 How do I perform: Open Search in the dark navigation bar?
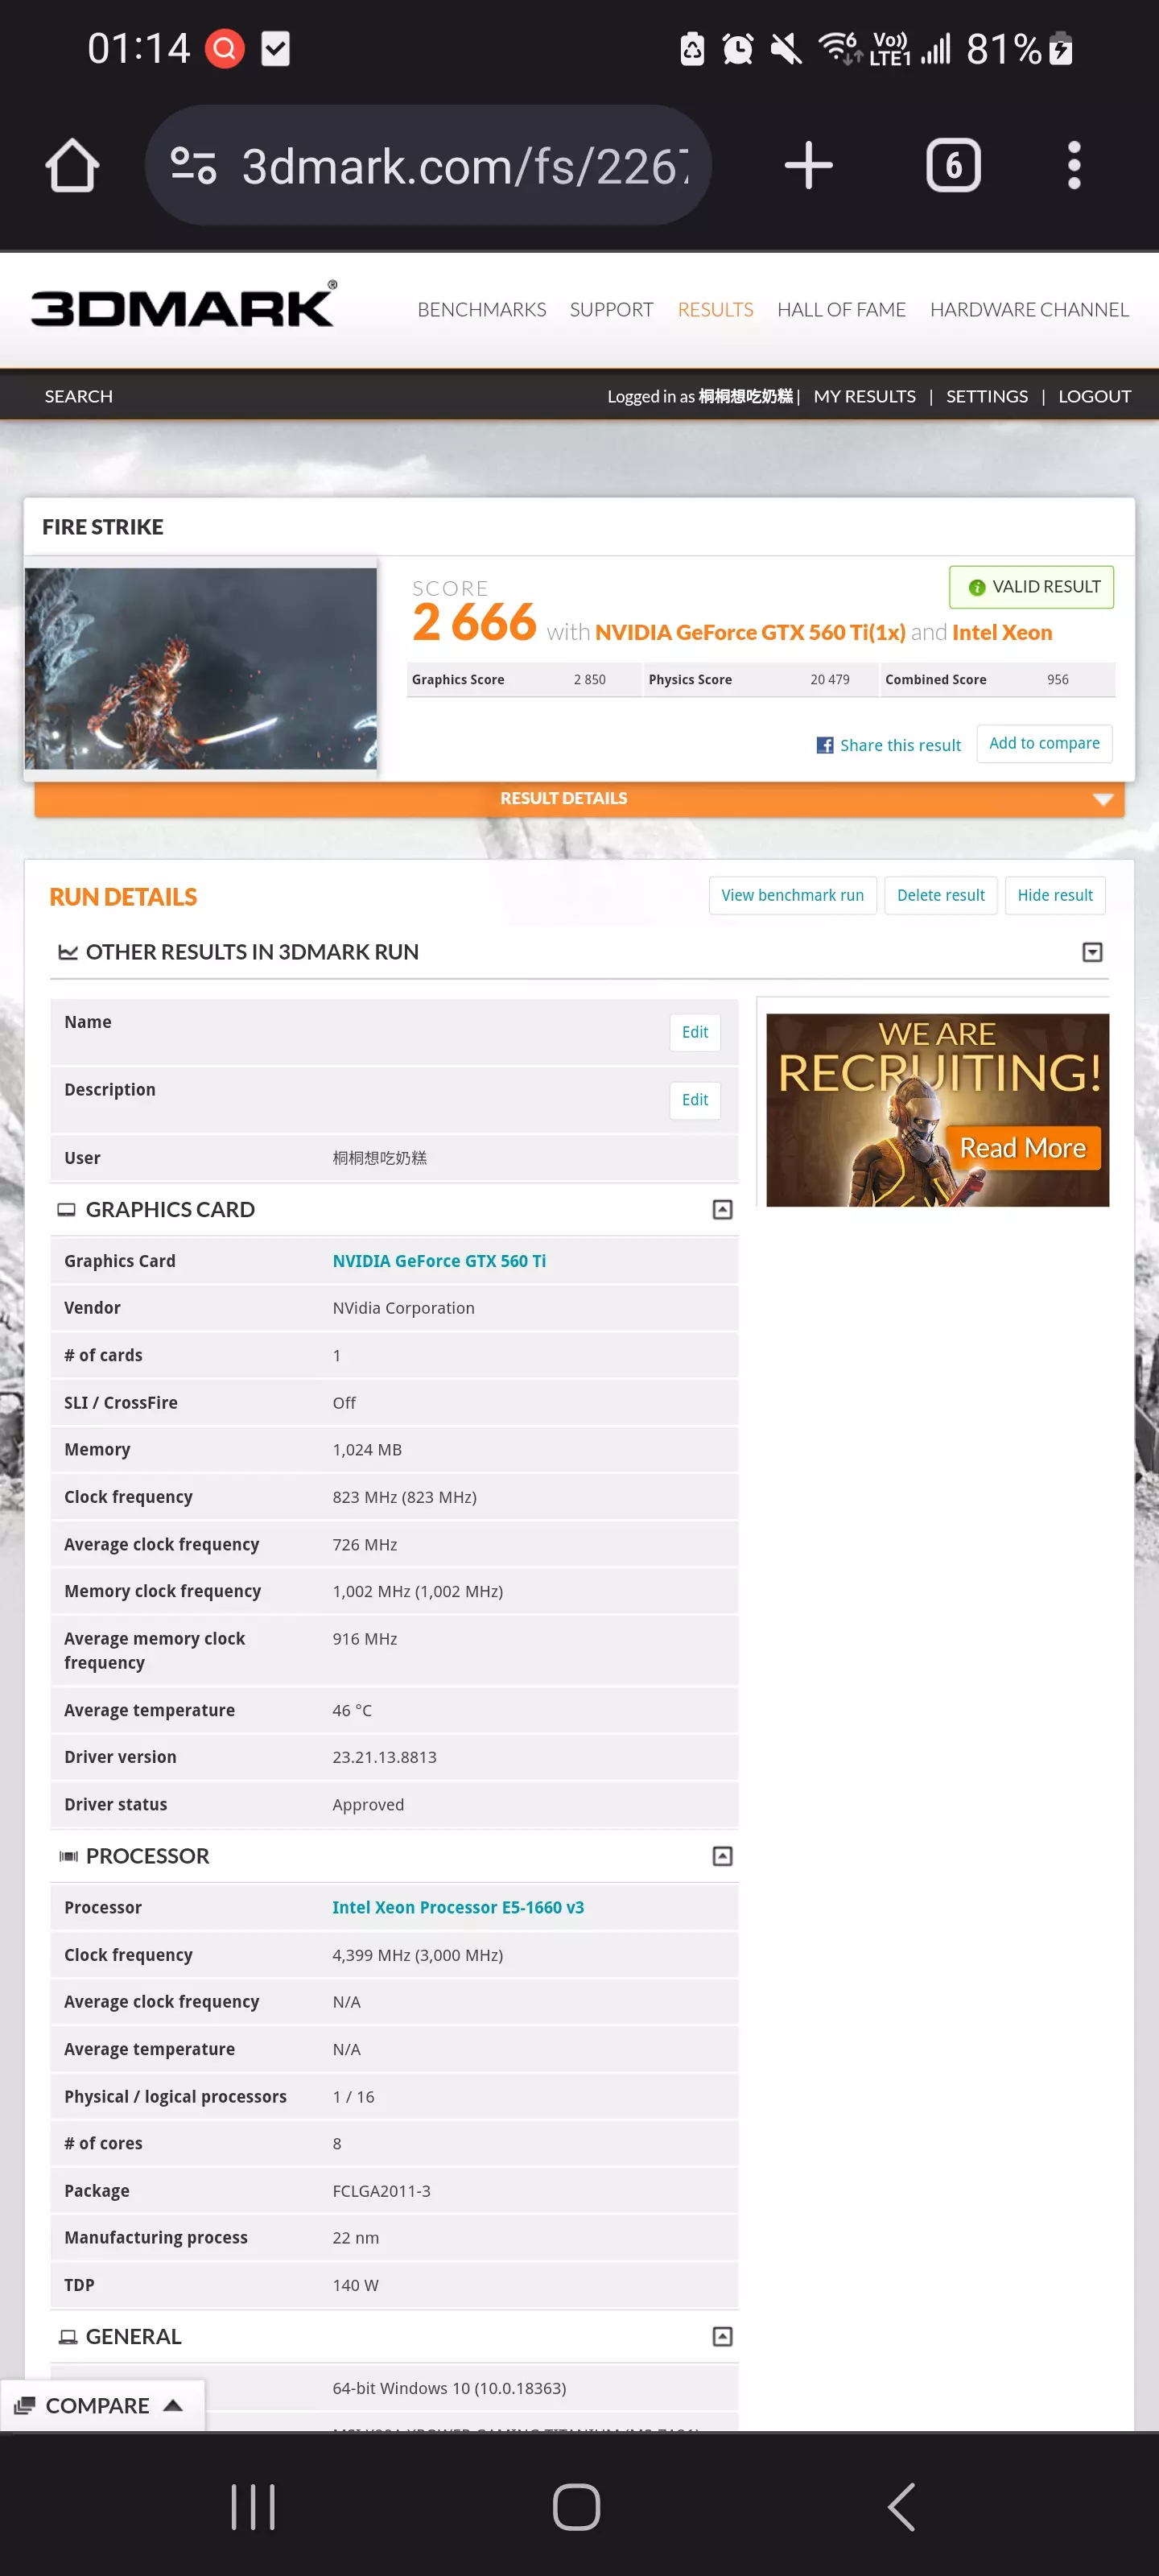tap(78, 396)
